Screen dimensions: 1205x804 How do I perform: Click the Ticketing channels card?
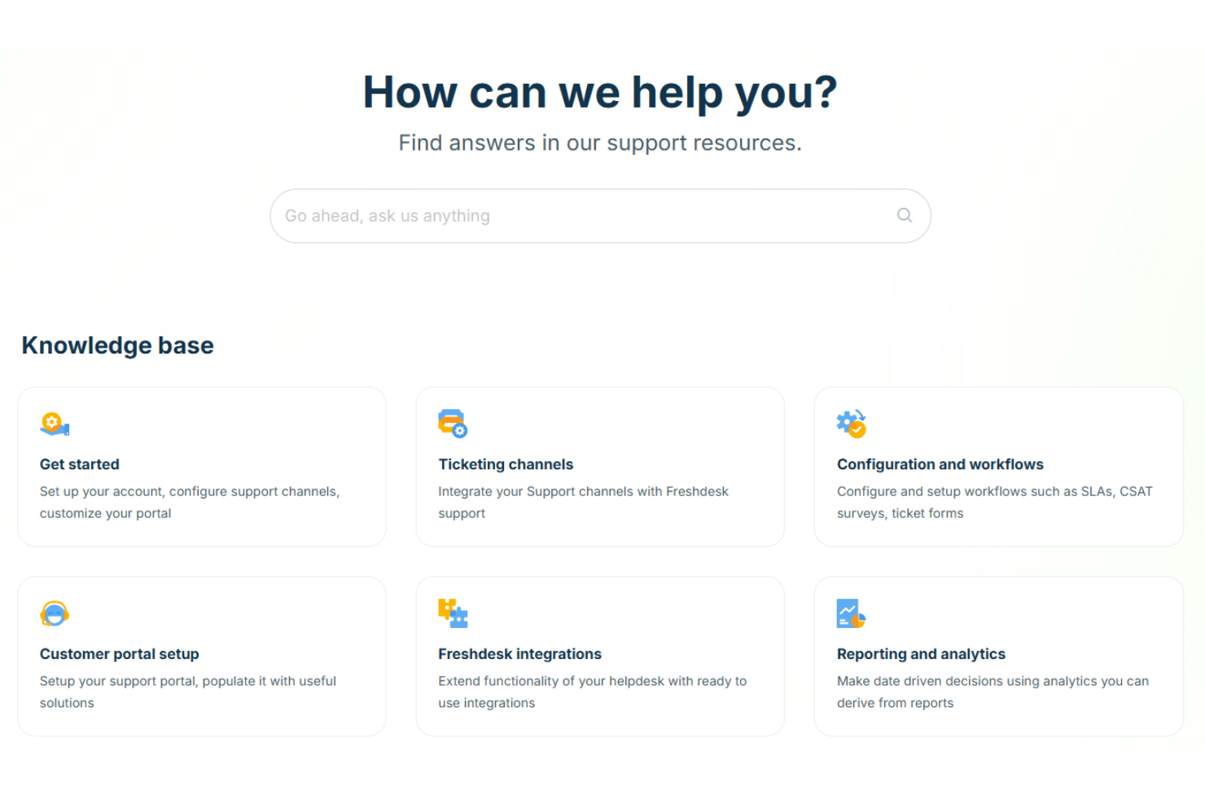(599, 466)
